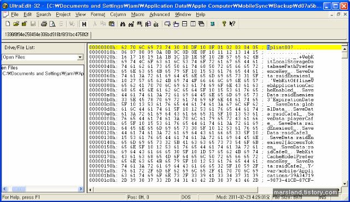Click the Context Help arrow-question icon
This screenshot has width=350, height=202.
pos(232,24)
